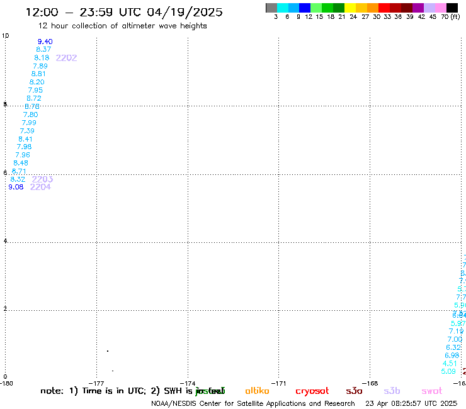Click the '12 hour collection' subtitle

pos(122,26)
